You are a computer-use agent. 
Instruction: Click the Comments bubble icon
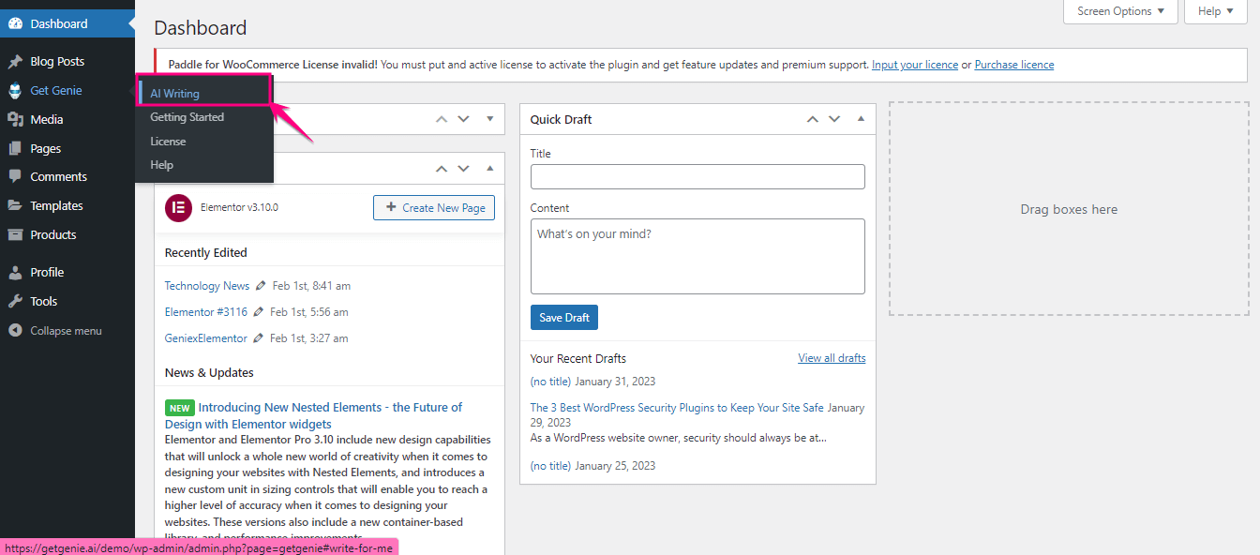(15, 176)
